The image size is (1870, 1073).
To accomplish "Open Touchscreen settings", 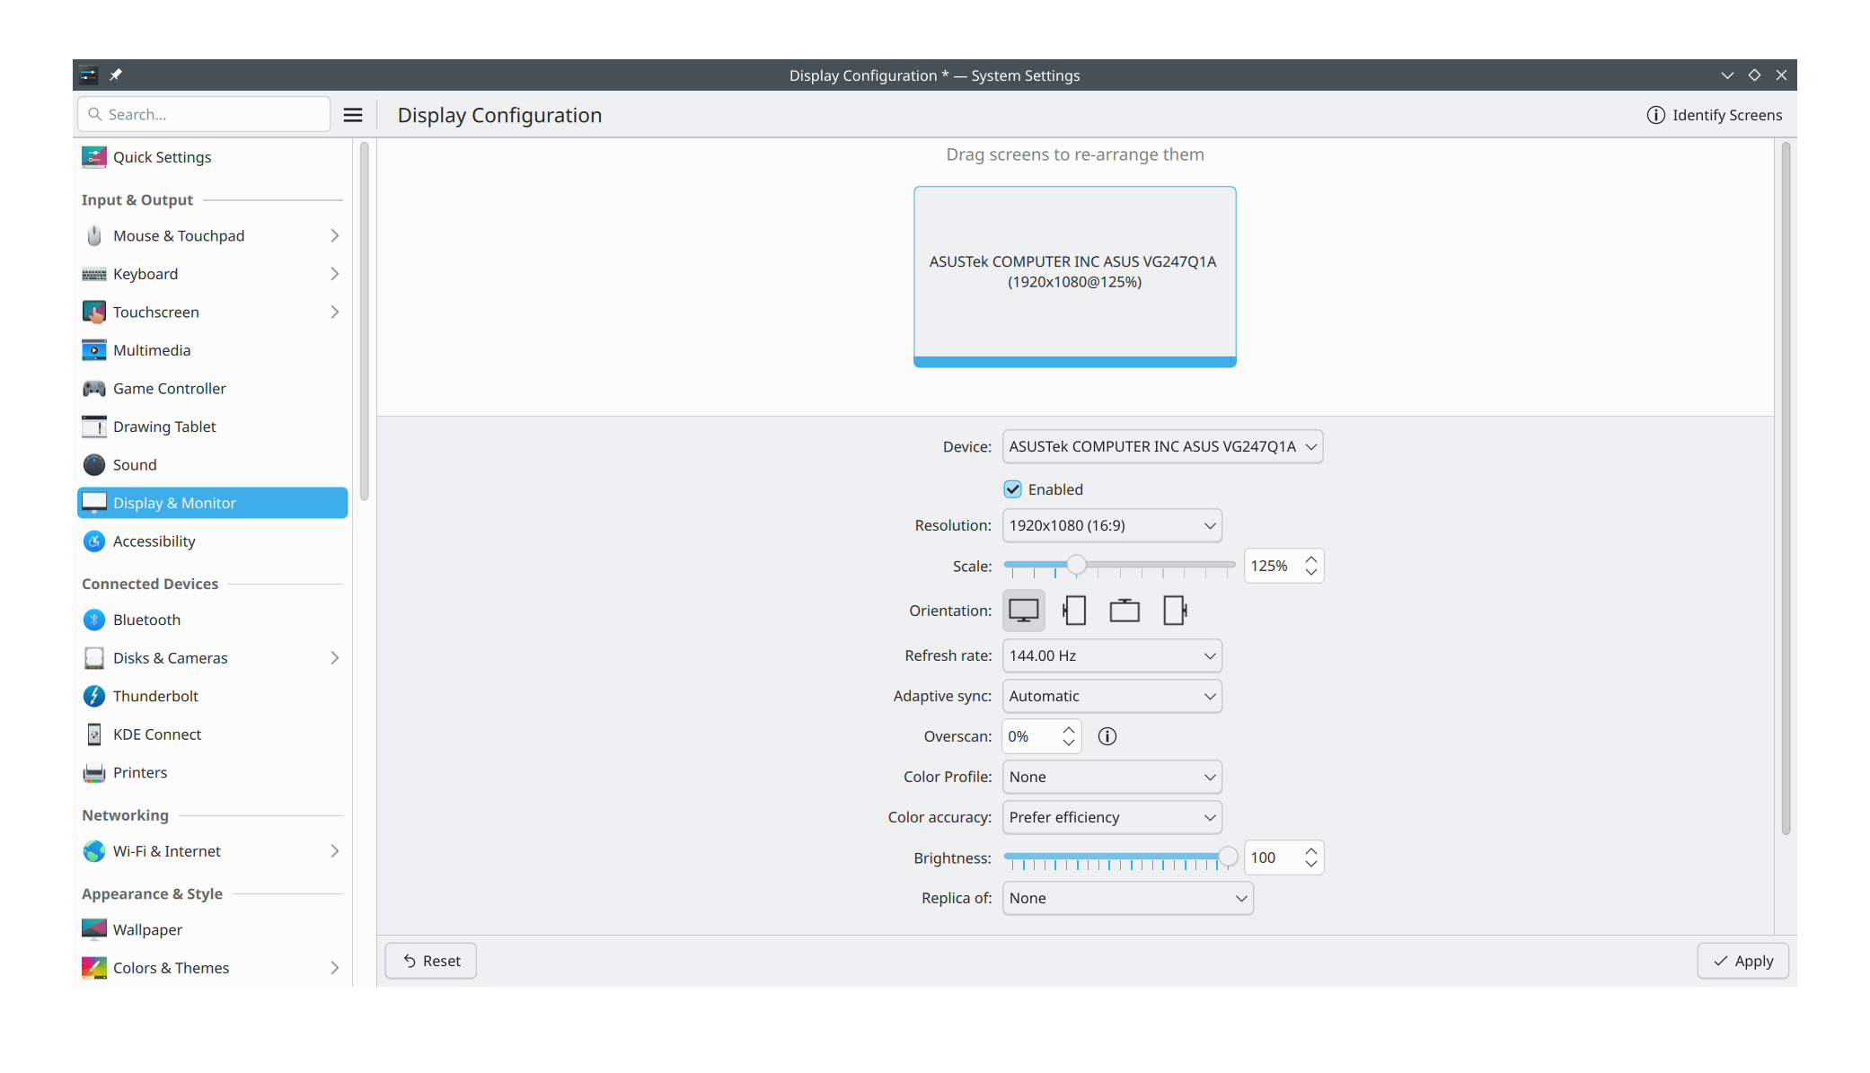I will (x=212, y=312).
